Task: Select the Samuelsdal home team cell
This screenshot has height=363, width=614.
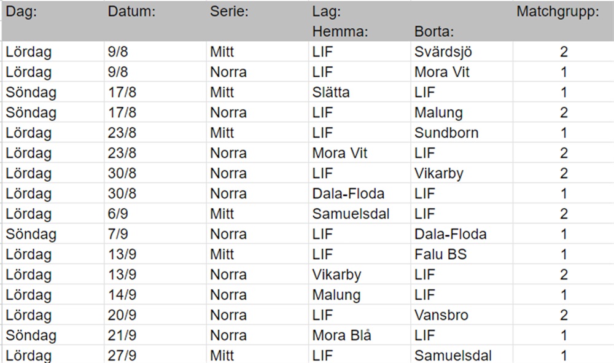Action: pos(359,214)
